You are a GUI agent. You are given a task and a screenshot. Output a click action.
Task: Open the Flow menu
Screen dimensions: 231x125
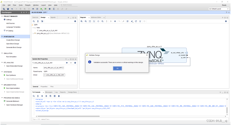pos(14,5)
